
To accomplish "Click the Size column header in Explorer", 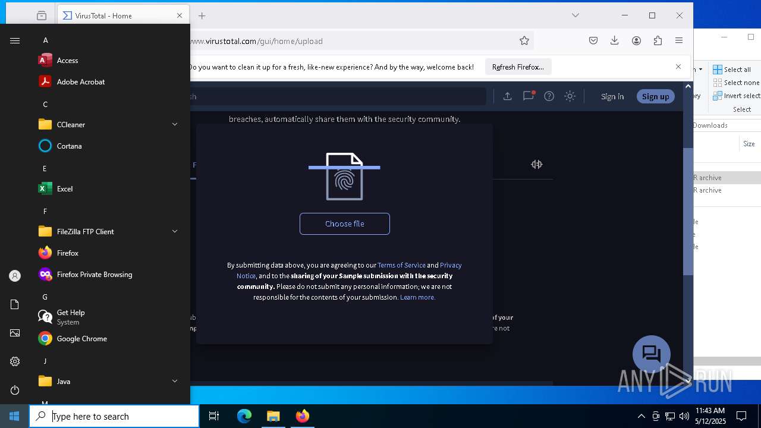I will (x=749, y=144).
